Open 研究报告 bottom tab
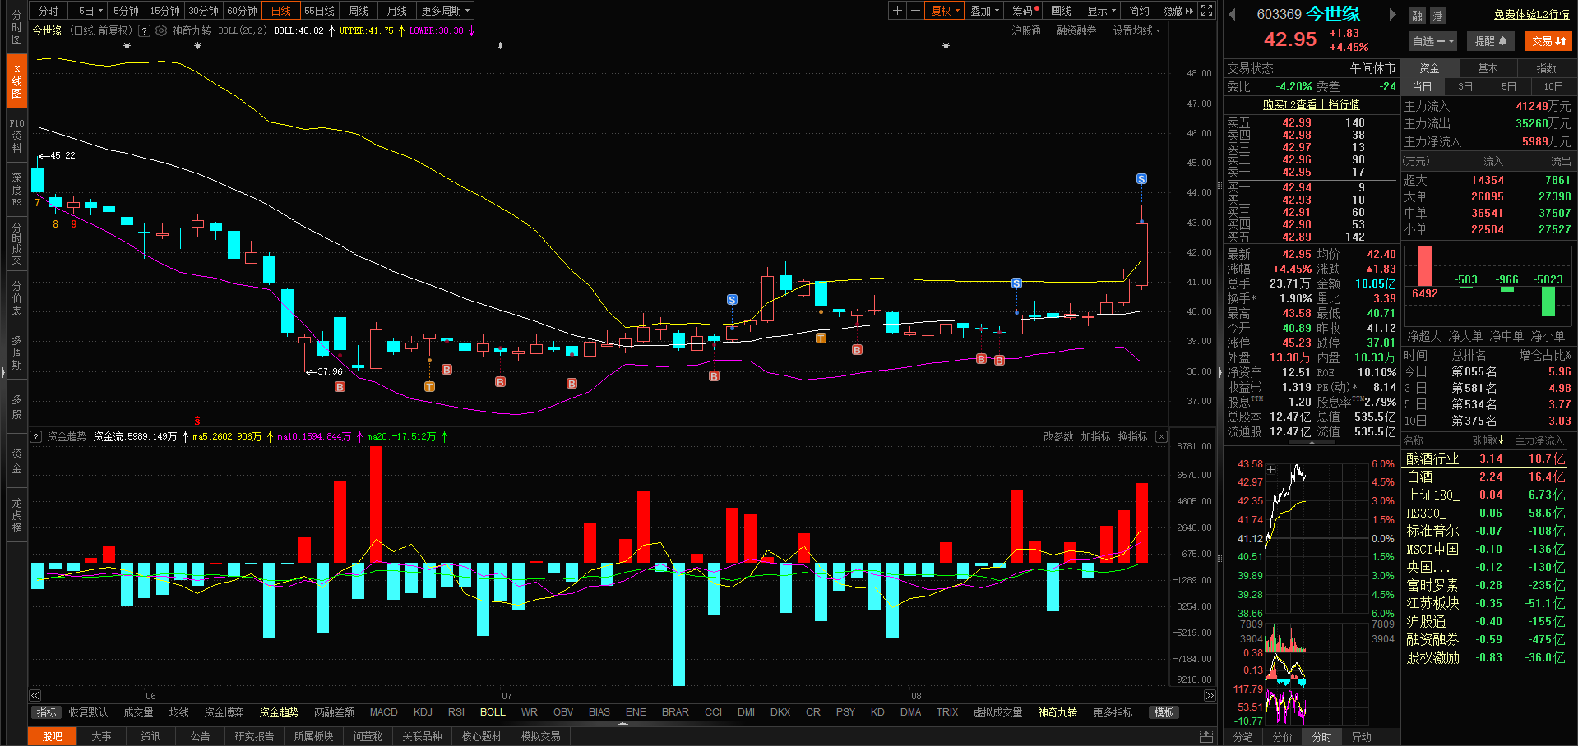 254,736
